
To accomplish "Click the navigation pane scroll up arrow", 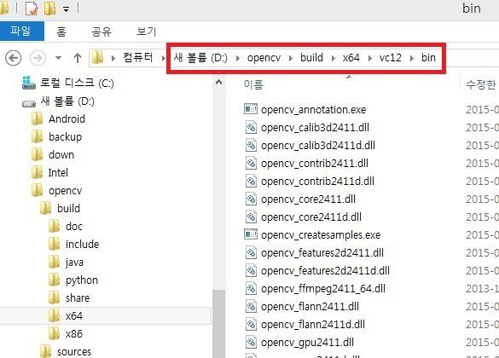I will point(218,83).
